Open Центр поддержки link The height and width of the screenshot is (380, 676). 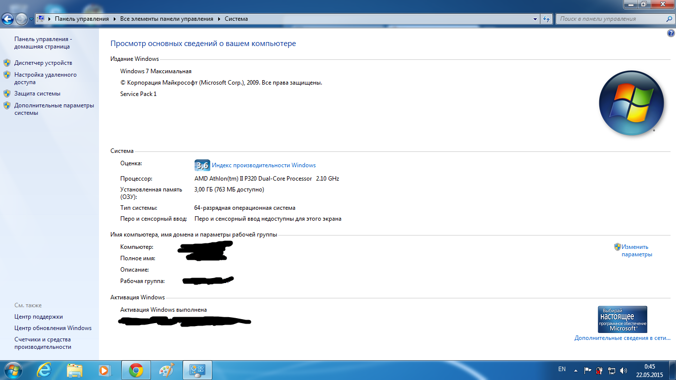[39, 317]
